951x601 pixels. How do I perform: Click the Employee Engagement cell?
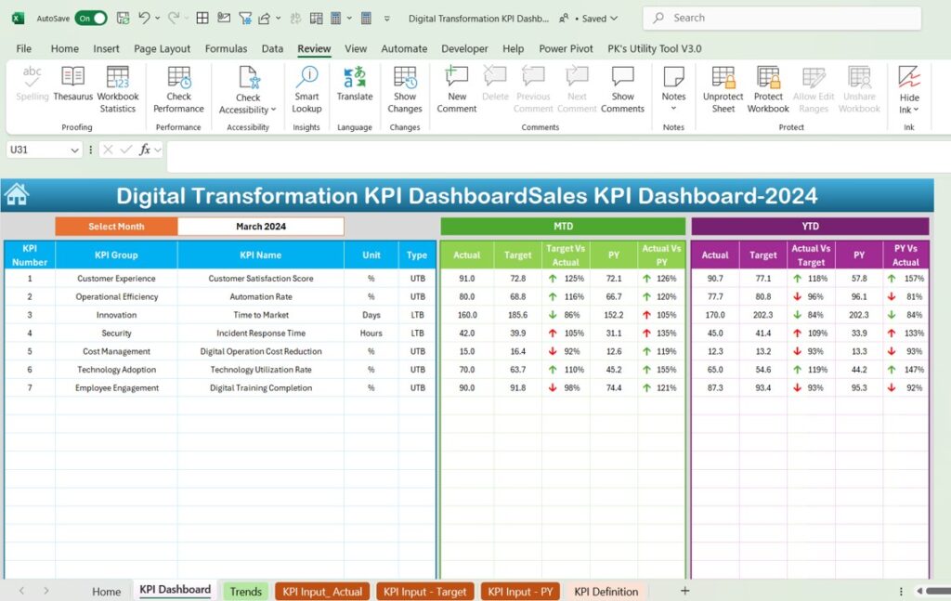(x=116, y=387)
